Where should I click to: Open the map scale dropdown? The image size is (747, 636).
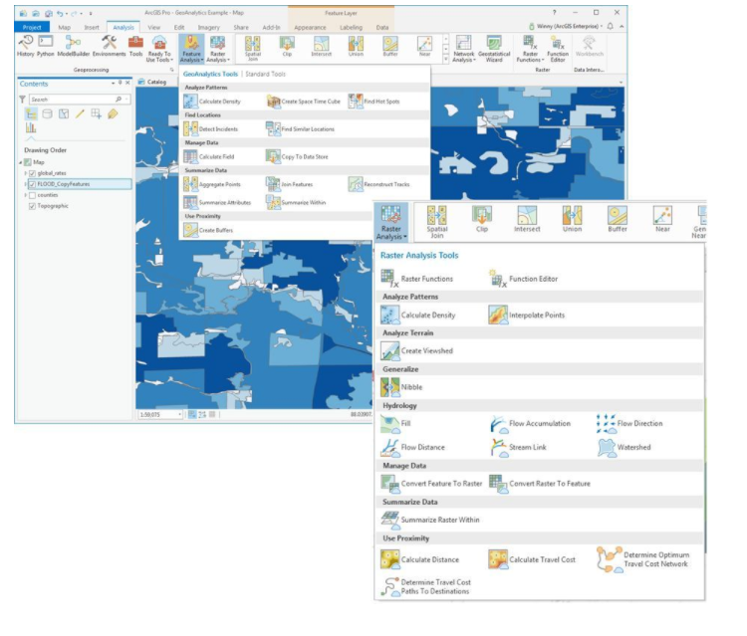pyautogui.click(x=179, y=414)
